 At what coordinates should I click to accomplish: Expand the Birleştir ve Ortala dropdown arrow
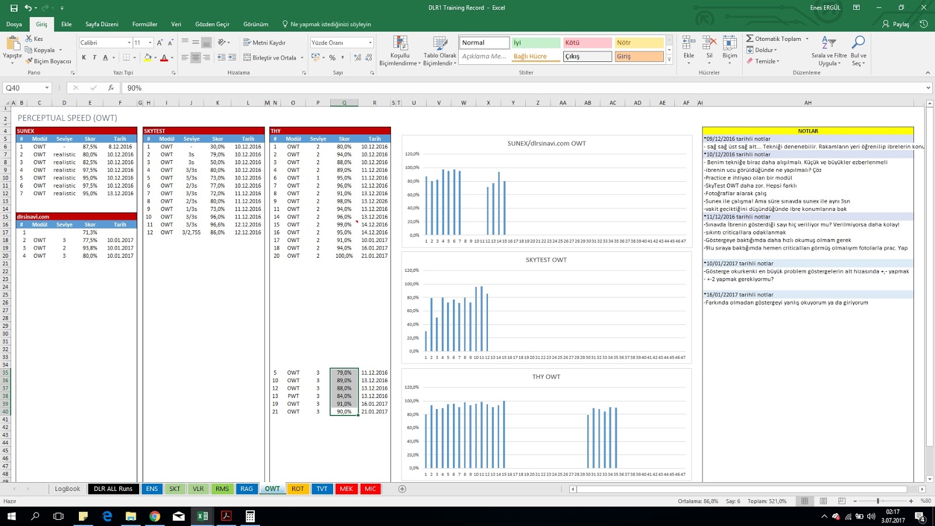pyautogui.click(x=302, y=58)
